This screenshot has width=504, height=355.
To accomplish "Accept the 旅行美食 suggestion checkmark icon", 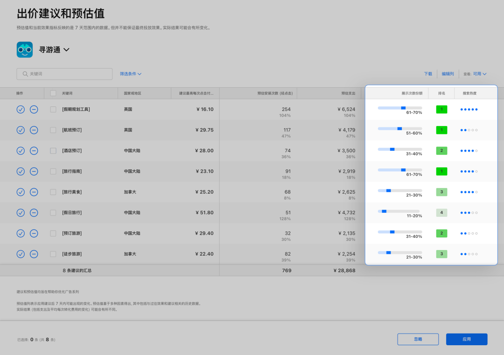I will pos(21,192).
